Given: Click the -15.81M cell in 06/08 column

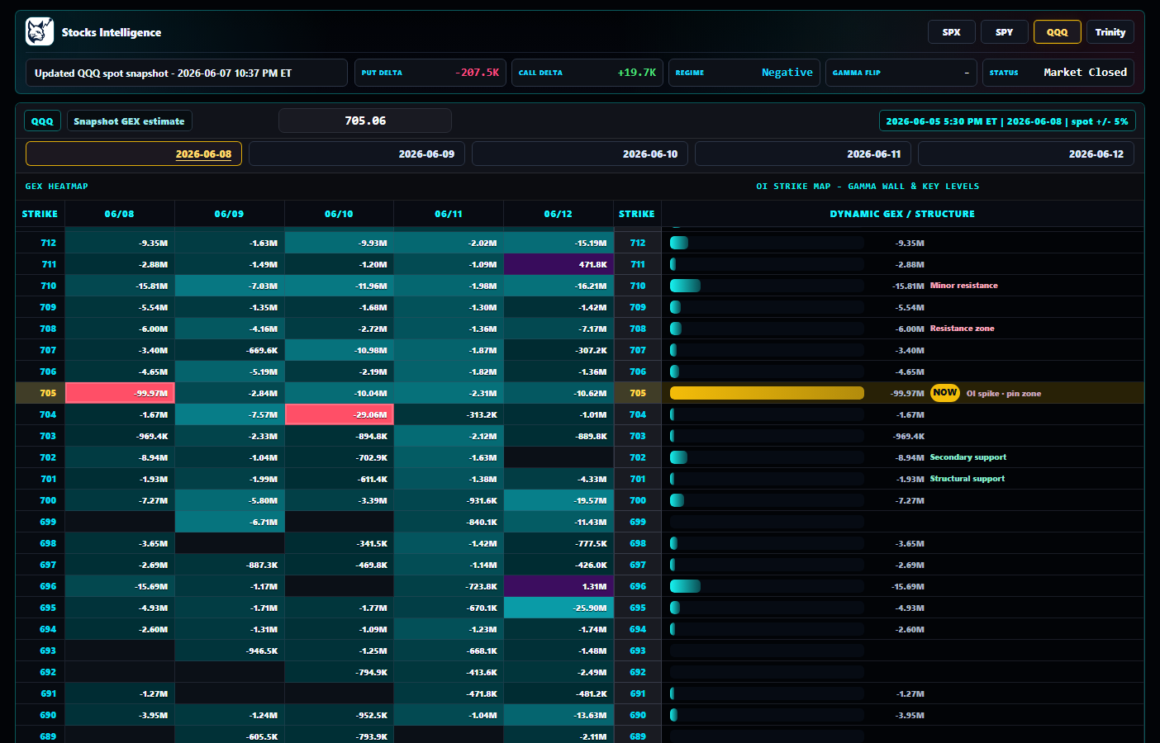Looking at the screenshot, I should click(120, 286).
